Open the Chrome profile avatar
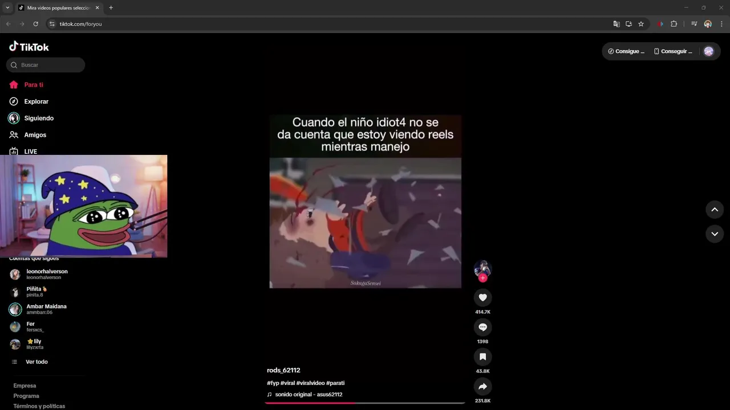The height and width of the screenshot is (410, 730). click(708, 24)
